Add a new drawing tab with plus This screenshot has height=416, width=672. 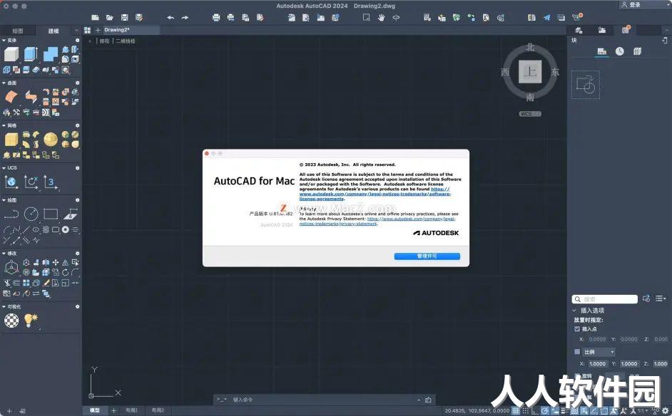click(98, 30)
